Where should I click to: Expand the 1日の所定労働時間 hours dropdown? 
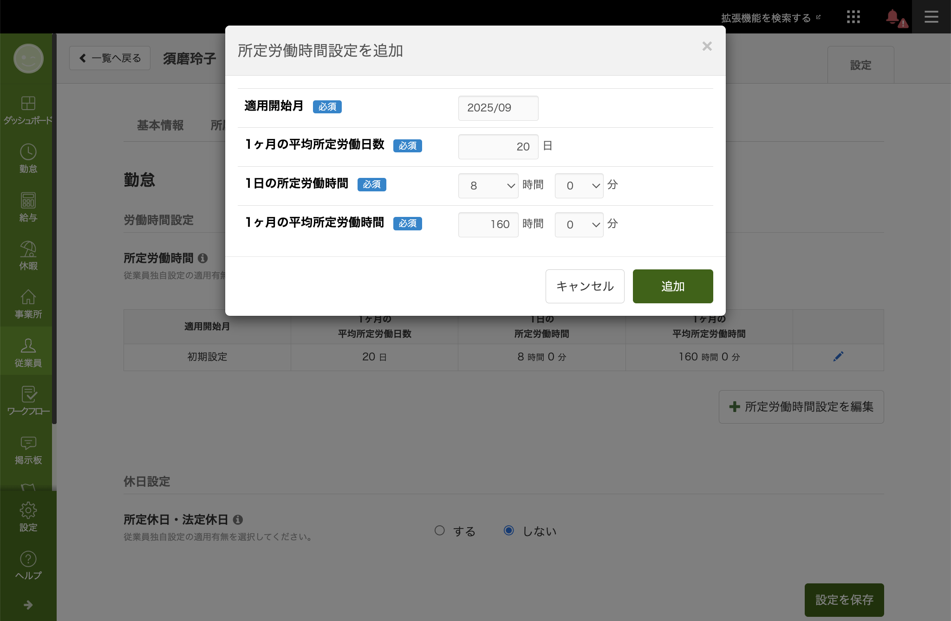coord(488,186)
